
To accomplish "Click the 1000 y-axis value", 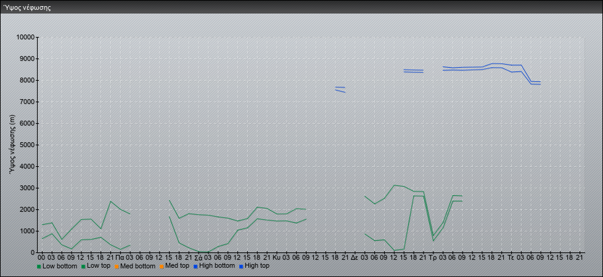I will (27, 231).
